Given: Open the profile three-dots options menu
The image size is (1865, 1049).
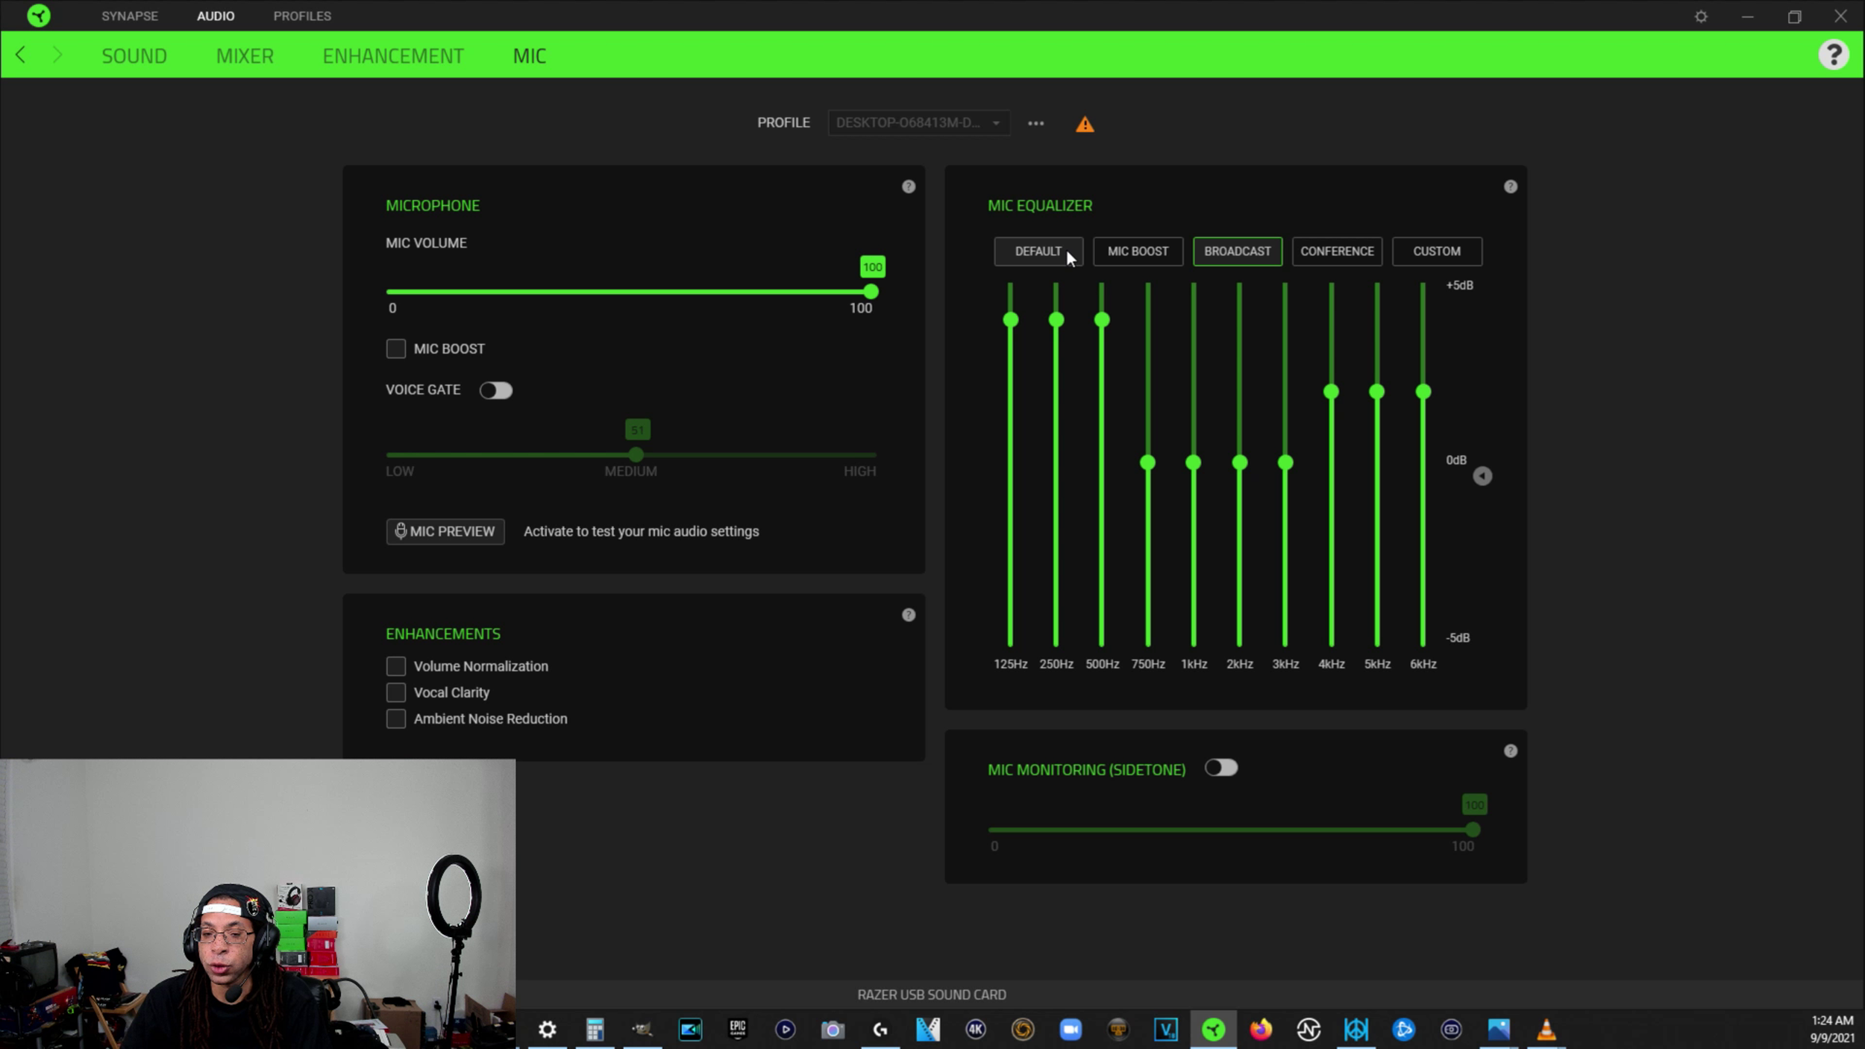Looking at the screenshot, I should (1035, 123).
